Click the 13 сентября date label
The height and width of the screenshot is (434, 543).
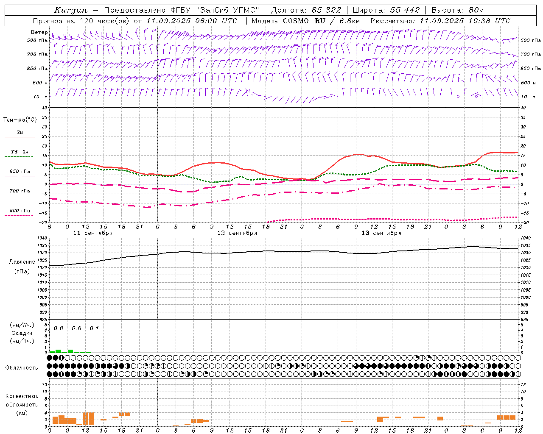click(381, 233)
